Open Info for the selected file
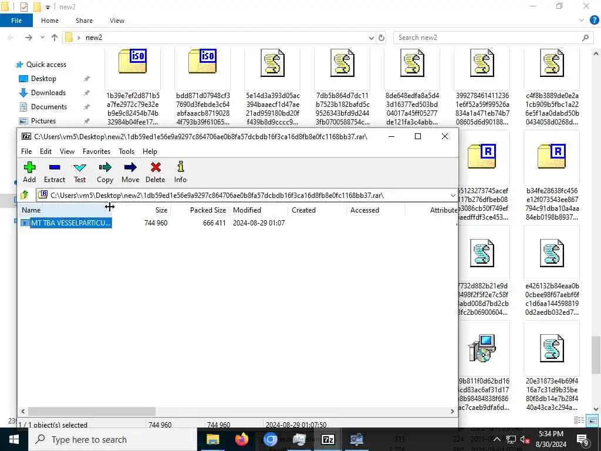601x451 pixels. pyautogui.click(x=180, y=172)
